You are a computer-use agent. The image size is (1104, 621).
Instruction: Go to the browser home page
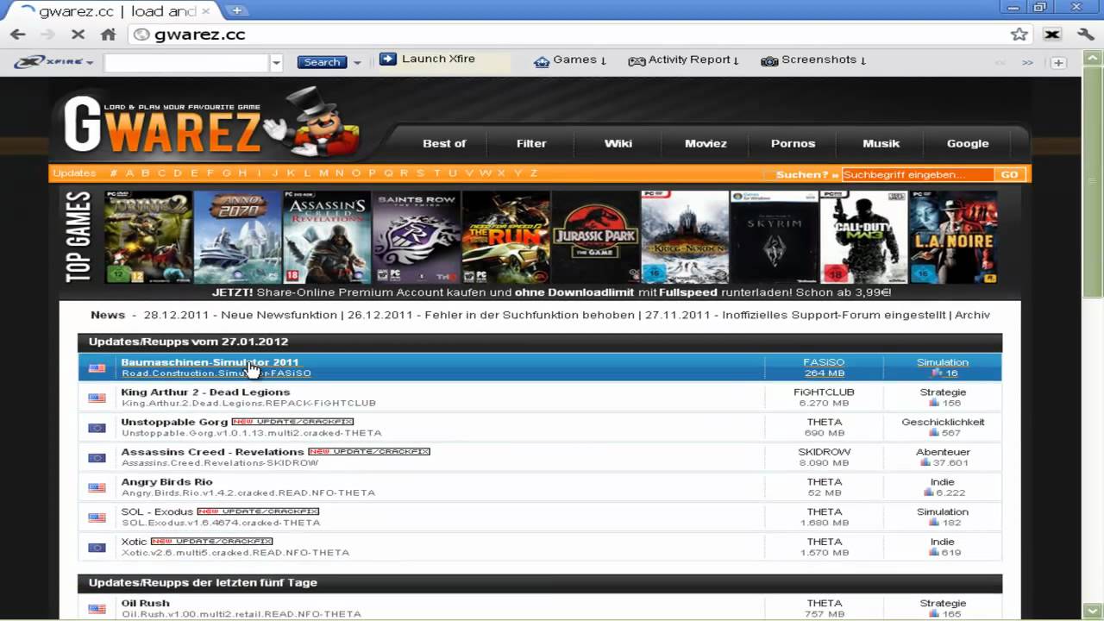coord(108,34)
